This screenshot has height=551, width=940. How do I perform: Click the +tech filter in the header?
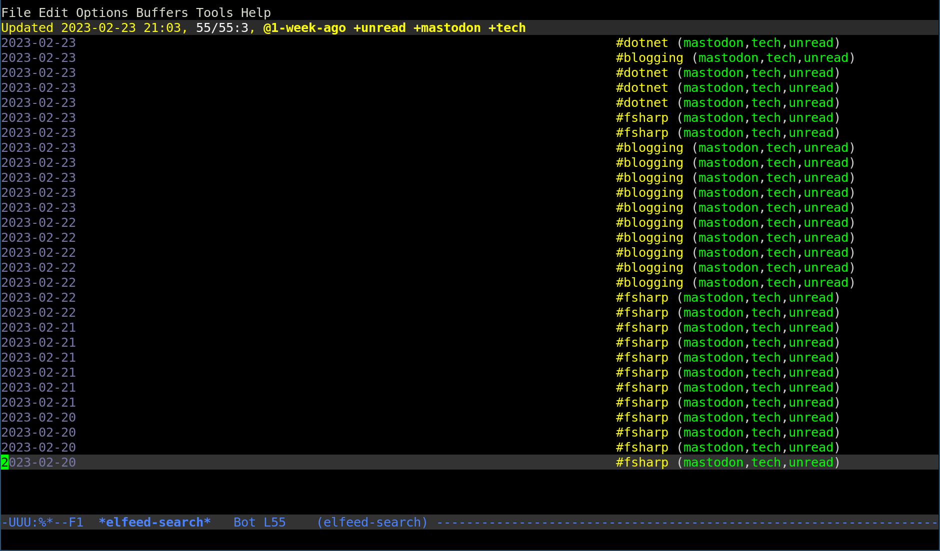coord(507,27)
